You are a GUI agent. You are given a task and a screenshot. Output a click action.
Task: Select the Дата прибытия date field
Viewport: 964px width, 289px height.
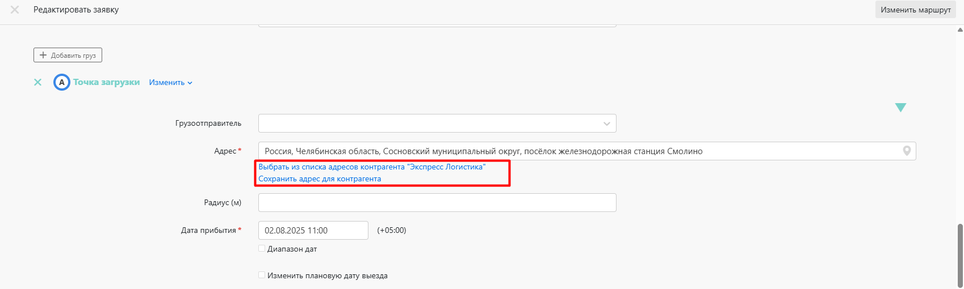point(313,231)
